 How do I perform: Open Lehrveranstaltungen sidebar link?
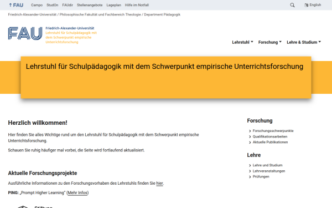click(269, 171)
